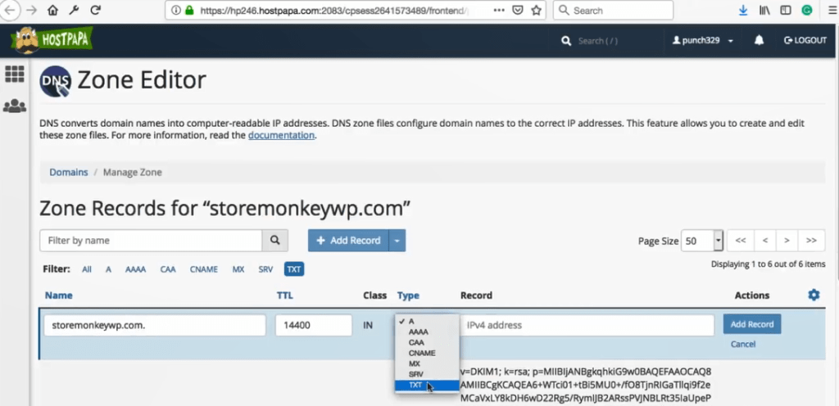
Task: Click Add Record in Actions column
Action: (752, 324)
